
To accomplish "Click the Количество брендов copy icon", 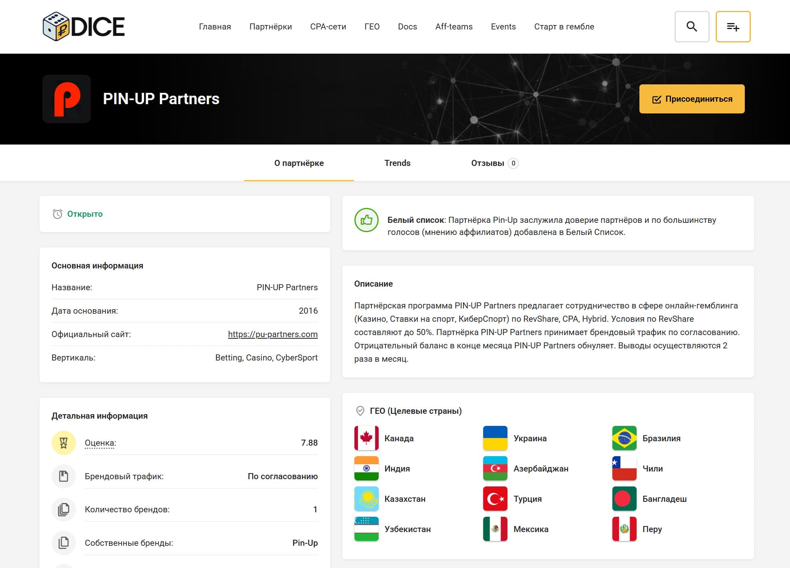I will (x=64, y=509).
